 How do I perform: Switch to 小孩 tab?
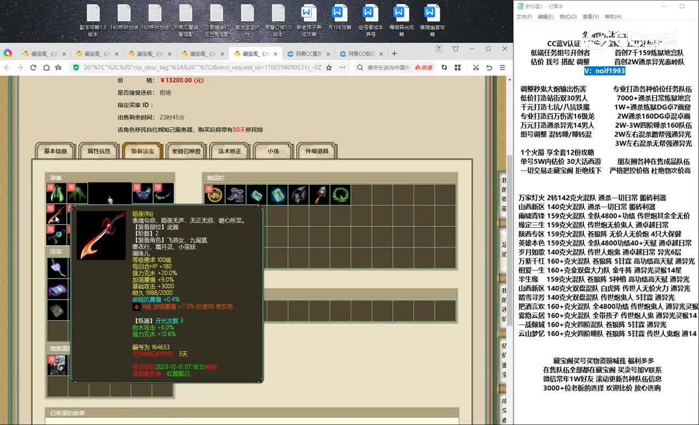tap(274, 151)
